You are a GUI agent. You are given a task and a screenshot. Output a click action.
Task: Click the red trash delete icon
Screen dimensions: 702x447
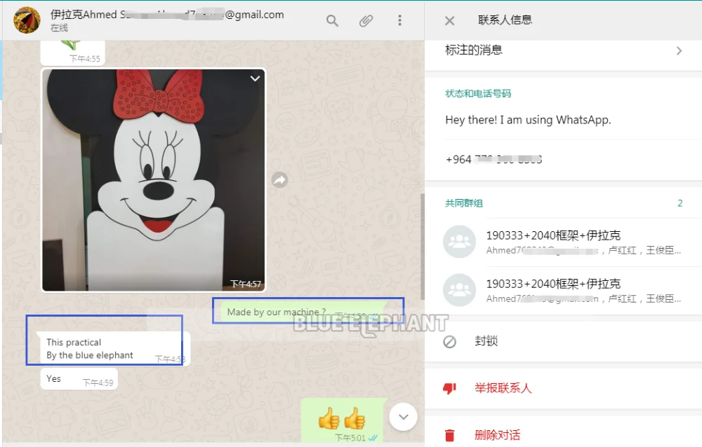pos(449,435)
